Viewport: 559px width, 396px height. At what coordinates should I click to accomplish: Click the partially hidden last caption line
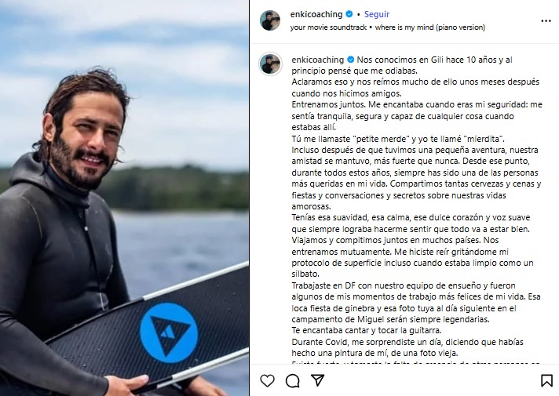[x=415, y=363]
